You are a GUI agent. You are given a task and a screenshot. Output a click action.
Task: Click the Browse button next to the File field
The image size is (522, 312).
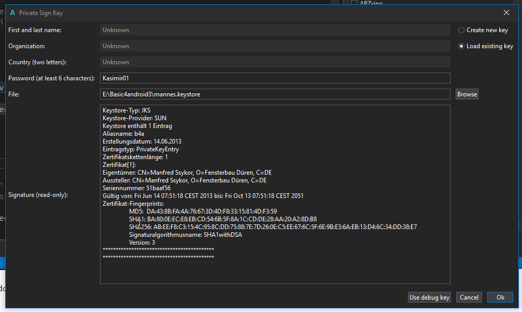(466, 94)
